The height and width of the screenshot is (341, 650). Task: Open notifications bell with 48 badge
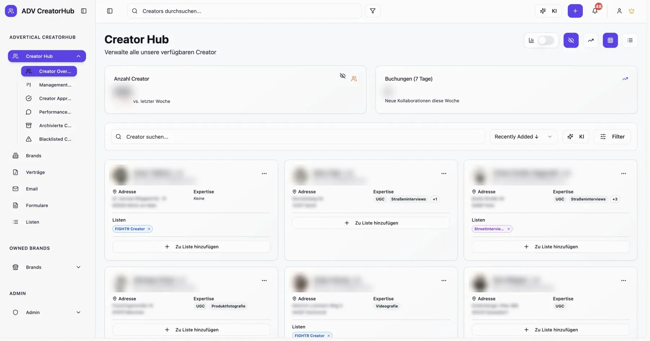point(595,11)
